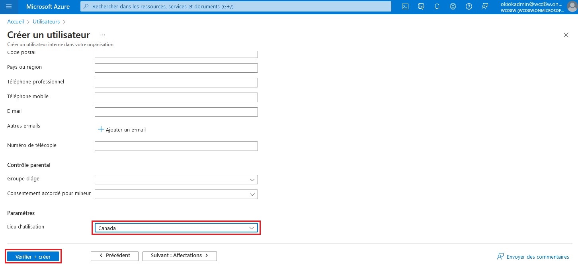The width and height of the screenshot is (578, 265).
Task: Navigate to Utilisateurs breadcrumb
Action: [x=46, y=22]
